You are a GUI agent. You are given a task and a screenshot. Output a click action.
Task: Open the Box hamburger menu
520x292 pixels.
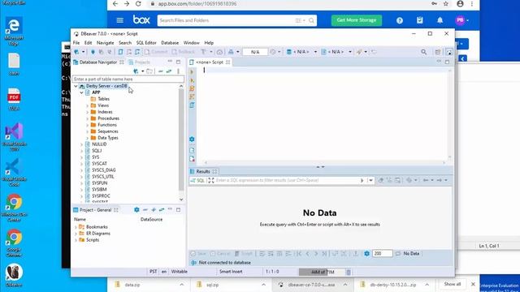point(120,20)
